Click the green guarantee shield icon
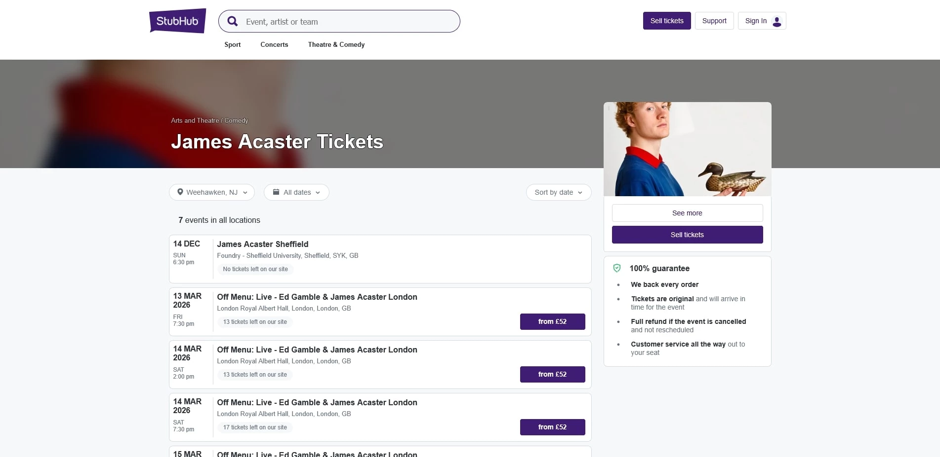Image resolution: width=940 pixels, height=457 pixels. click(x=617, y=268)
